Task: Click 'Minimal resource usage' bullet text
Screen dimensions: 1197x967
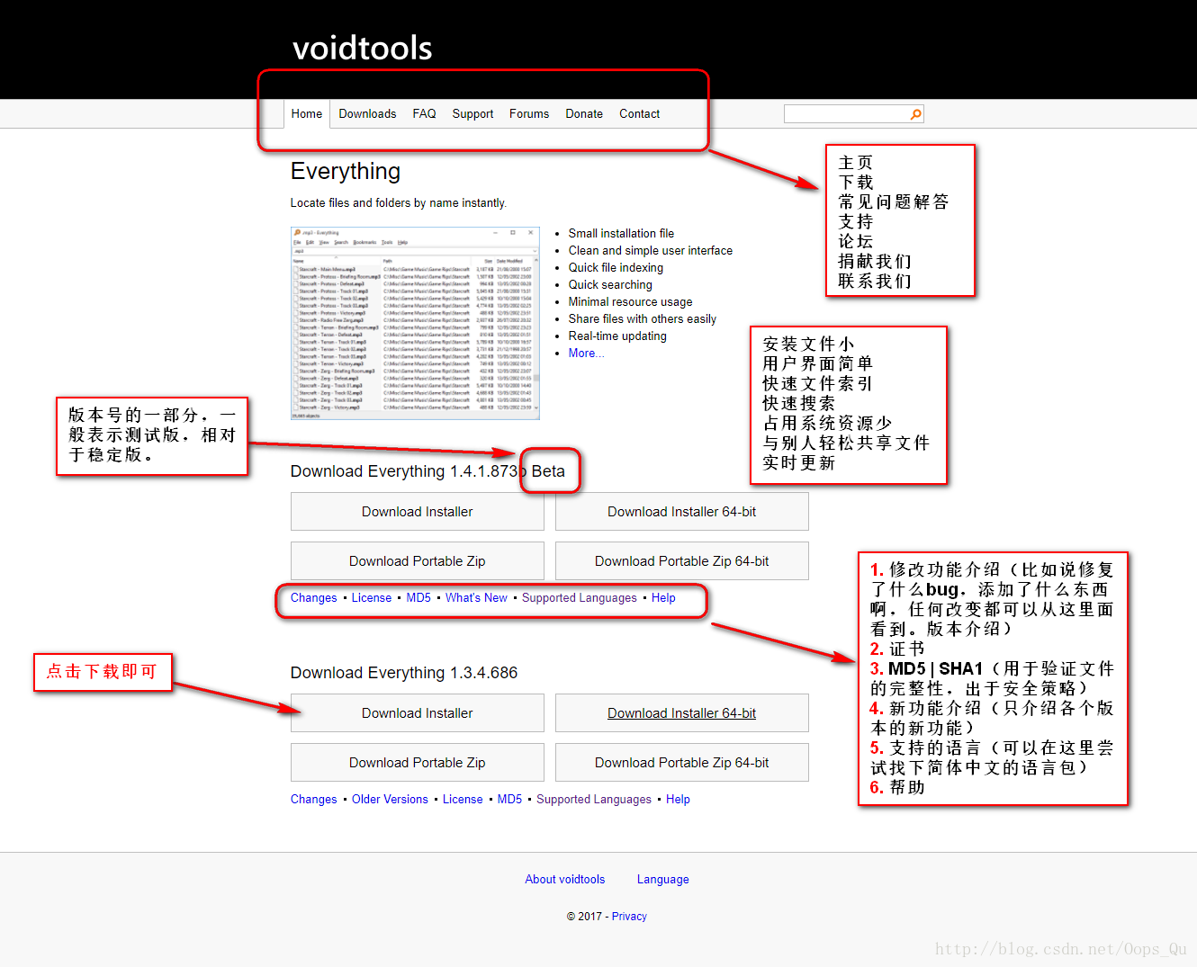Action: pyautogui.click(x=630, y=302)
